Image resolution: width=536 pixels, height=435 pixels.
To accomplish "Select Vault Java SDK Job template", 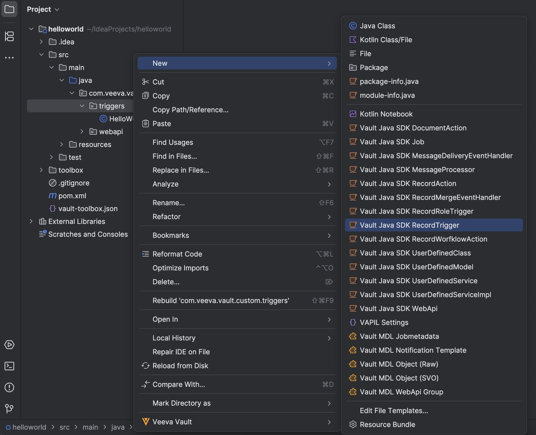I will (x=434, y=142).
